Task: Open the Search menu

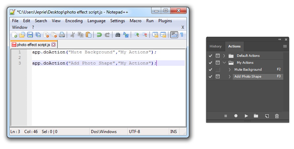Action: (x=41, y=21)
